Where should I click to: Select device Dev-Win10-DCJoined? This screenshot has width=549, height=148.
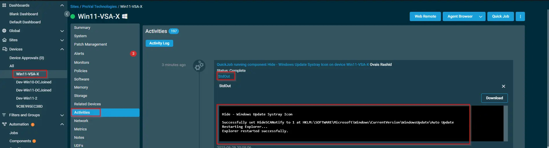tap(34, 82)
